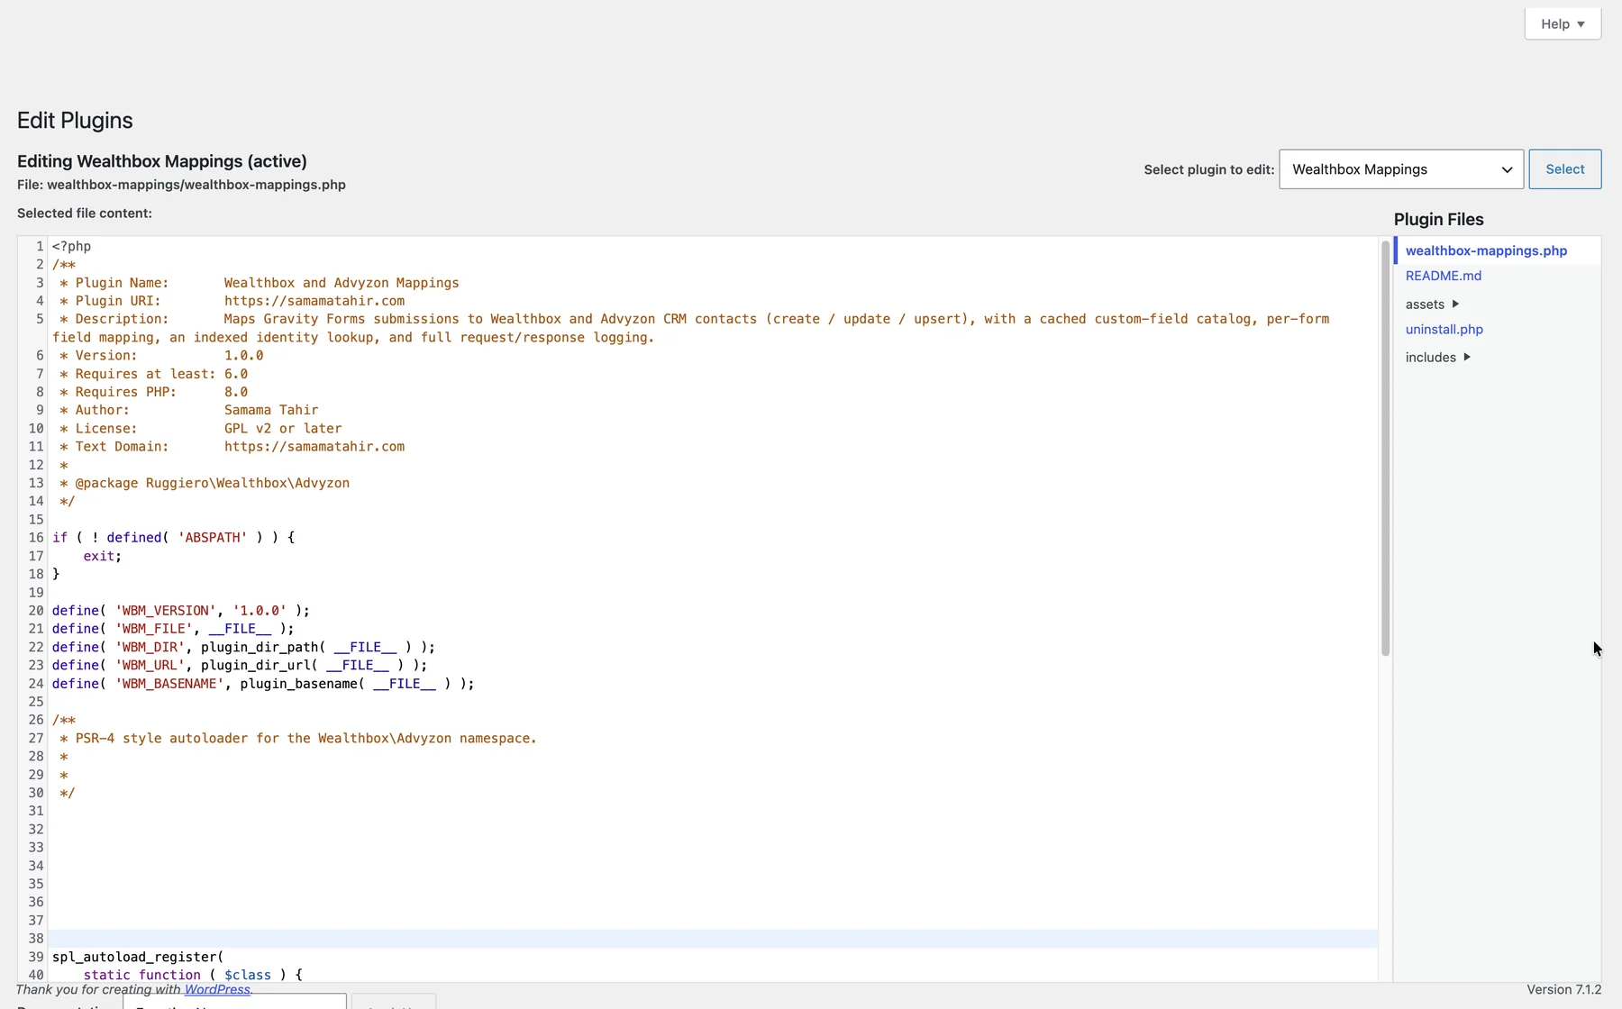Image resolution: width=1622 pixels, height=1009 pixels.
Task: Open the plugin selector showing Wealthbox Mappings
Action: 1401,169
